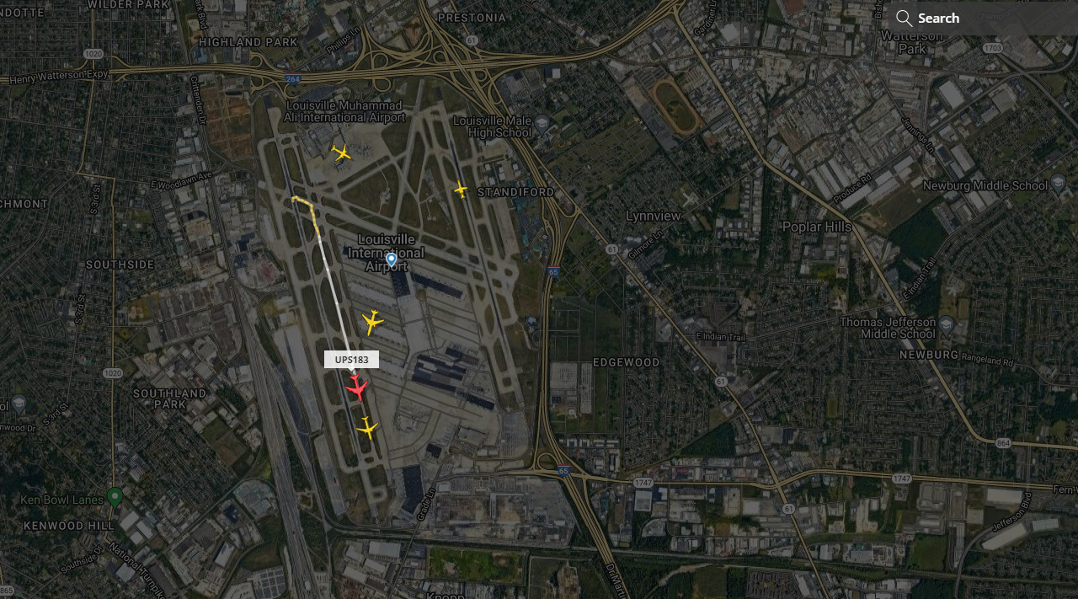Viewport: 1078px width, 599px height.
Task: Select the yellow plane below UPS183
Action: 367,428
